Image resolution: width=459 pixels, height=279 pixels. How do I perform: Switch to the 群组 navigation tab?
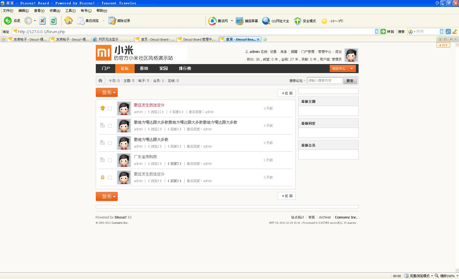(144, 68)
